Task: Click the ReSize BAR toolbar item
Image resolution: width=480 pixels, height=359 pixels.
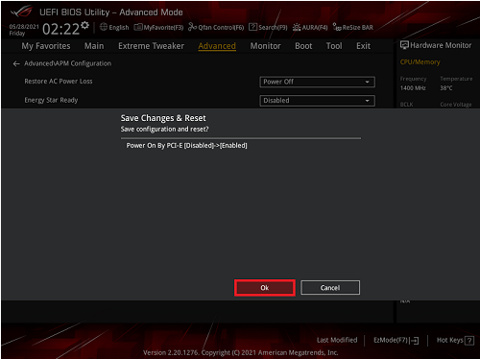Action: (x=353, y=28)
